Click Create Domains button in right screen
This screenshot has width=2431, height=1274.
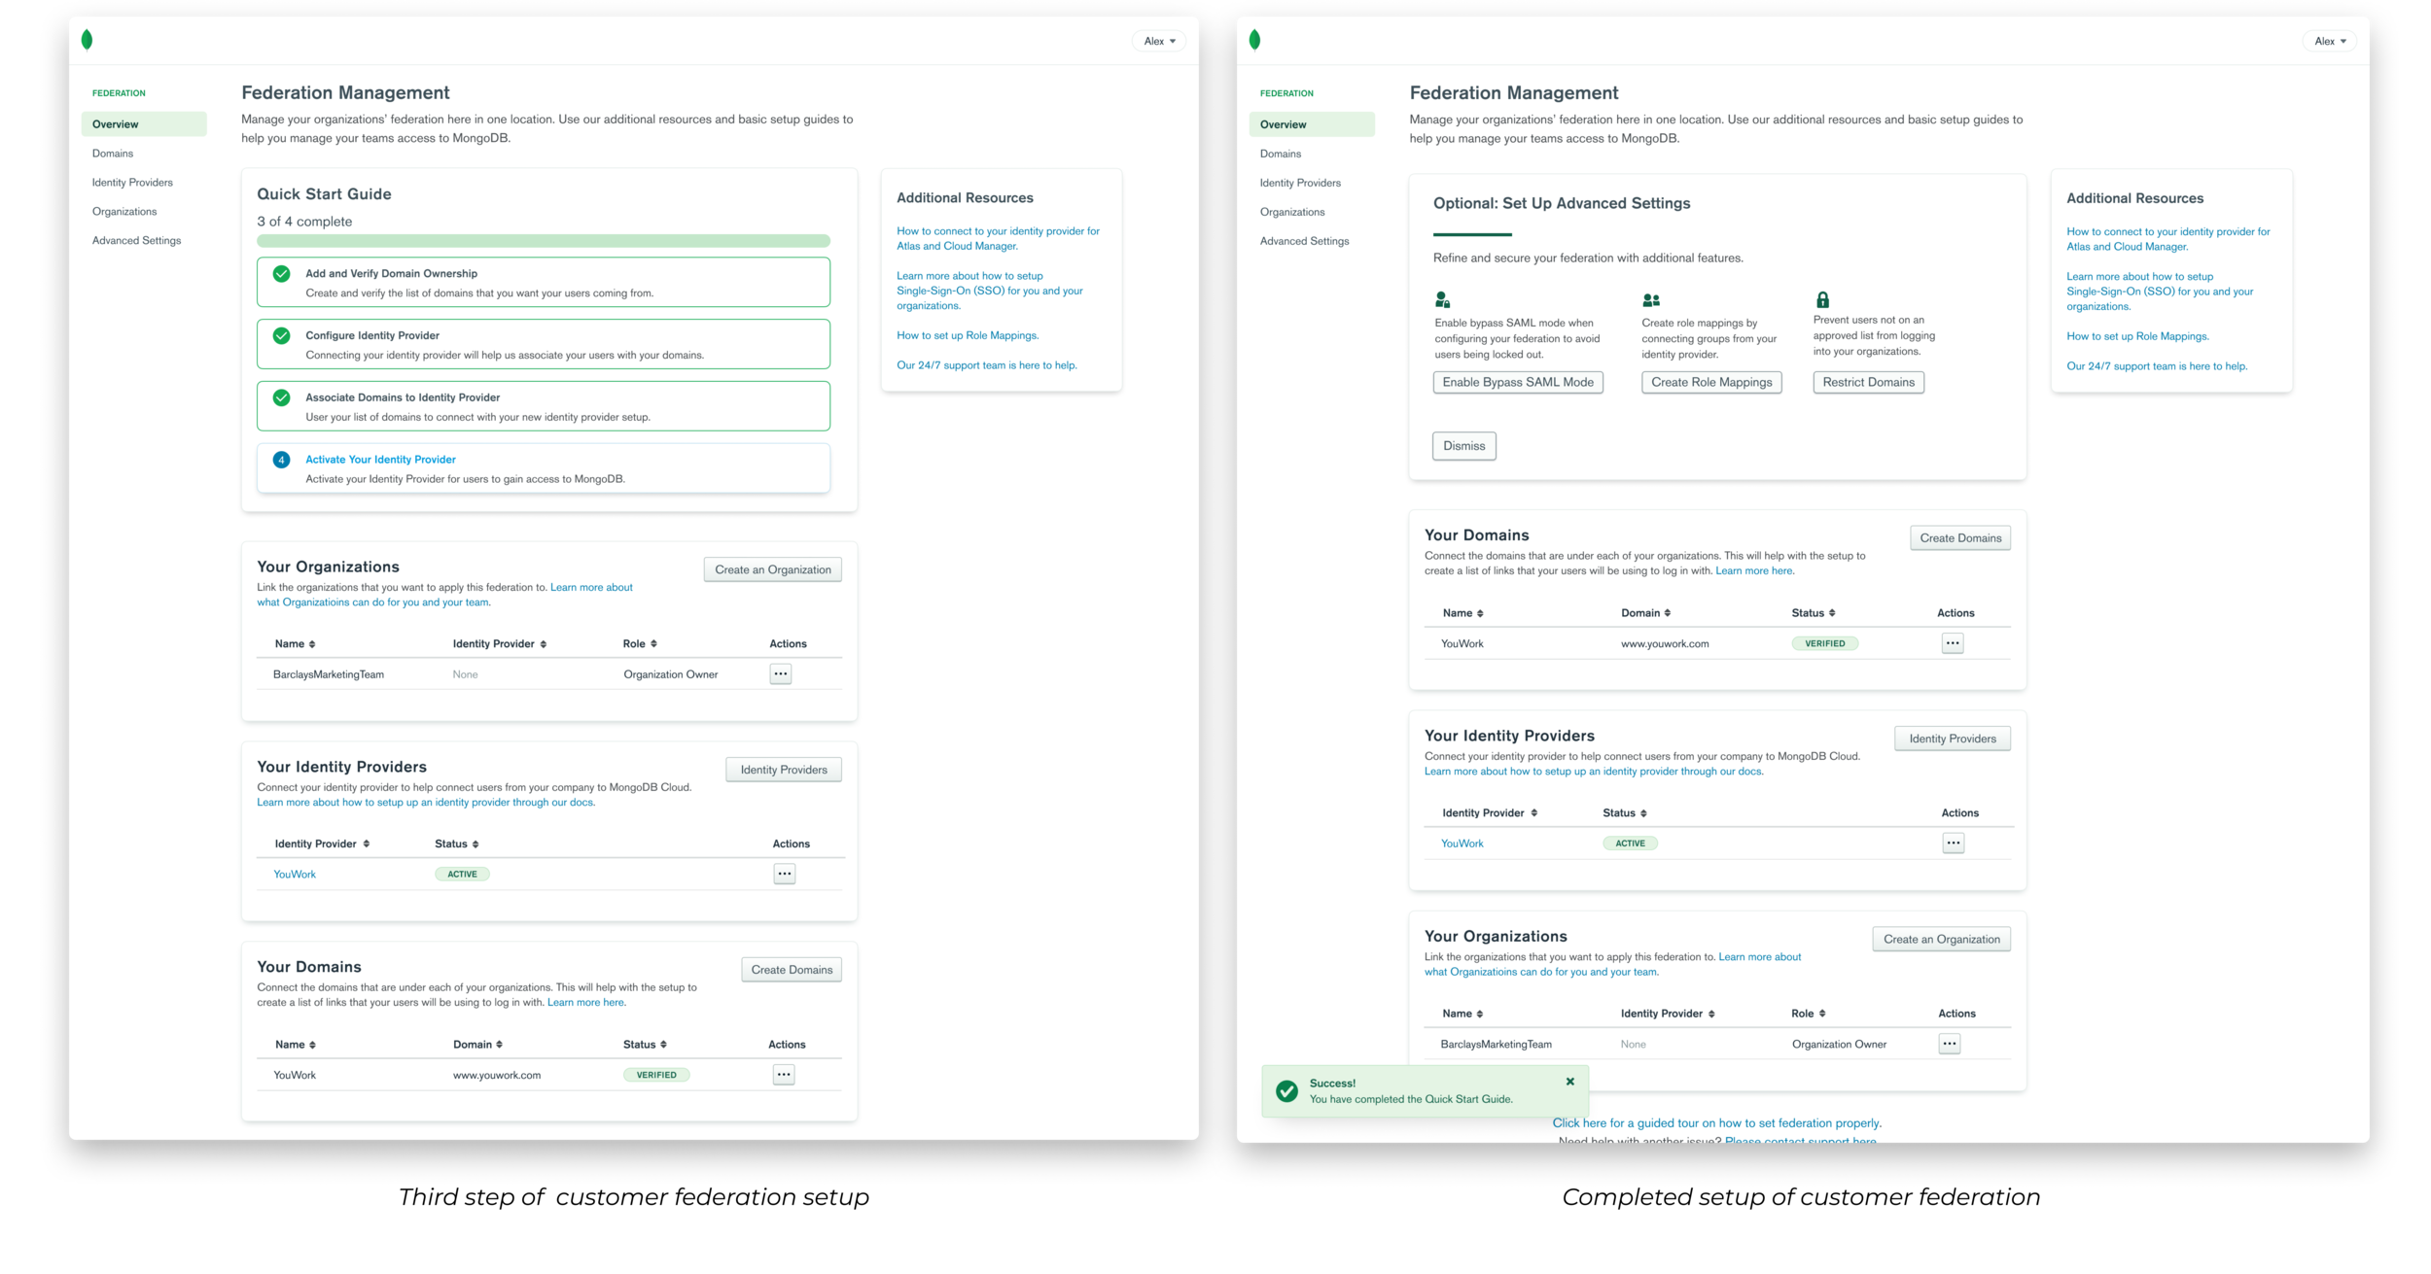click(1960, 538)
